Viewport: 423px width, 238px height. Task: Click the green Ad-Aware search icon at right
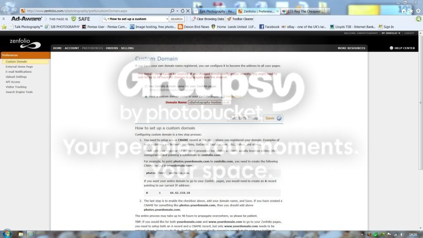(x=418, y=19)
